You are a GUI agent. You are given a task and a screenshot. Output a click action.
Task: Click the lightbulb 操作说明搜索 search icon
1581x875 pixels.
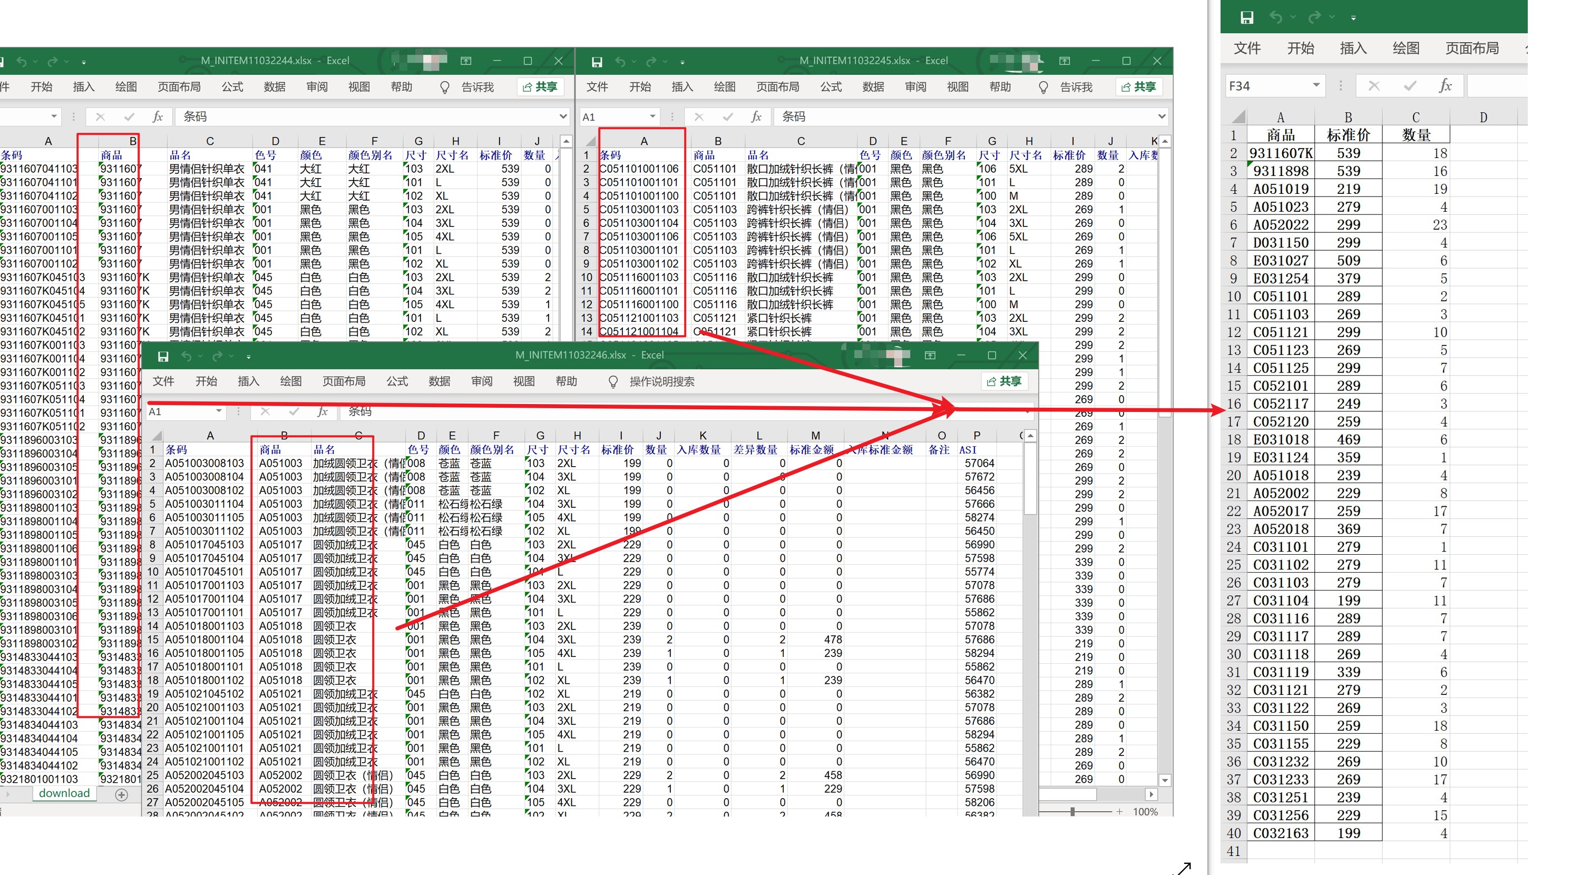612,382
